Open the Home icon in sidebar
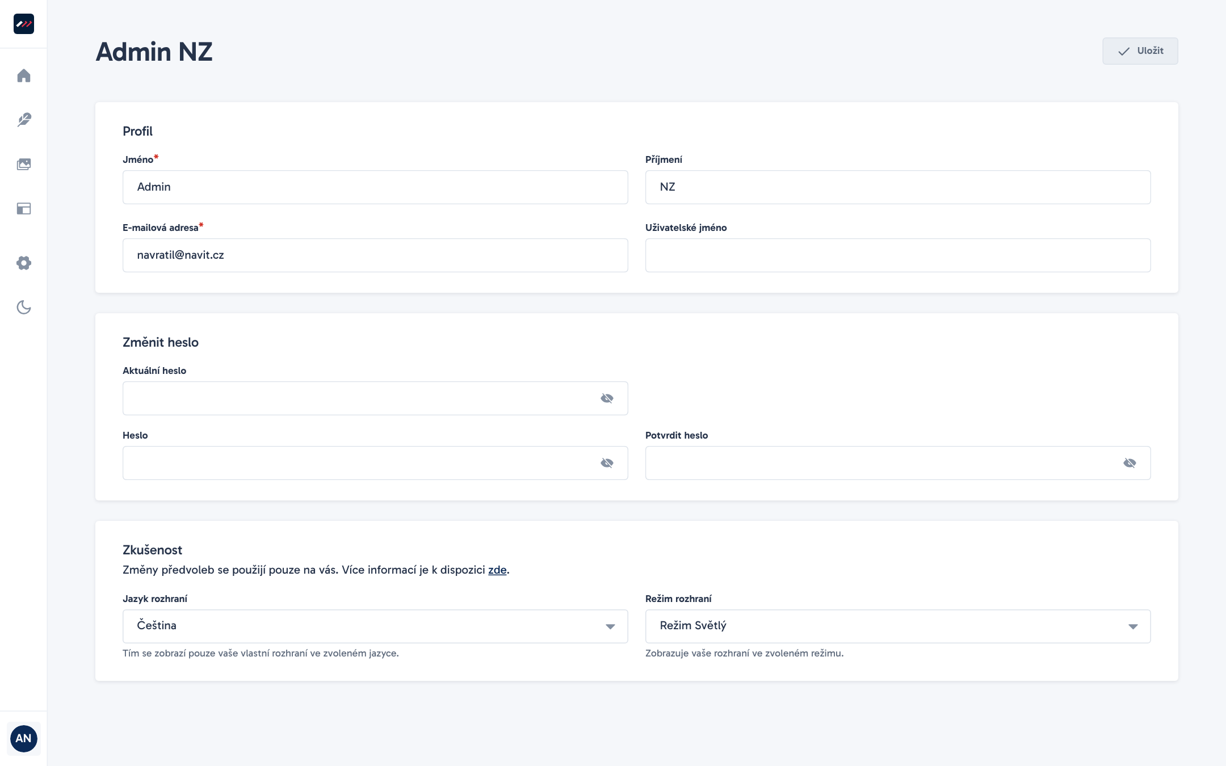 (x=24, y=75)
